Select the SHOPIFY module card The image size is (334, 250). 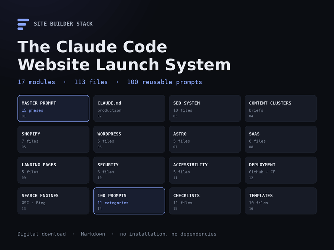[x=53, y=139]
